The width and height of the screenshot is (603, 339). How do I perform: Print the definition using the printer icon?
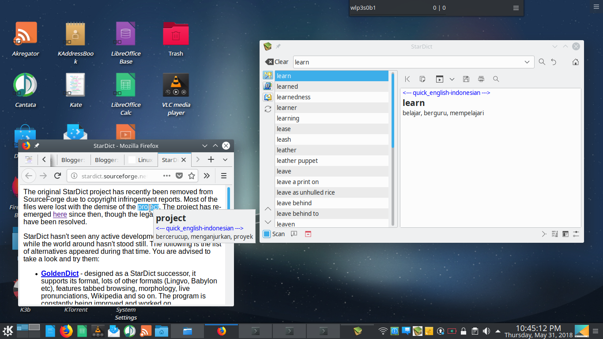coord(481,79)
